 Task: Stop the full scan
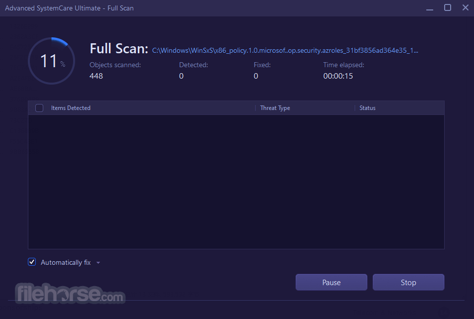coord(408,282)
